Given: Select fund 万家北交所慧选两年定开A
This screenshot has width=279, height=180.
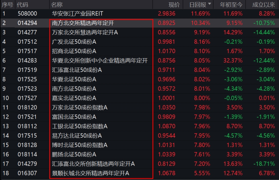Looking at the screenshot, I should (x=85, y=32).
